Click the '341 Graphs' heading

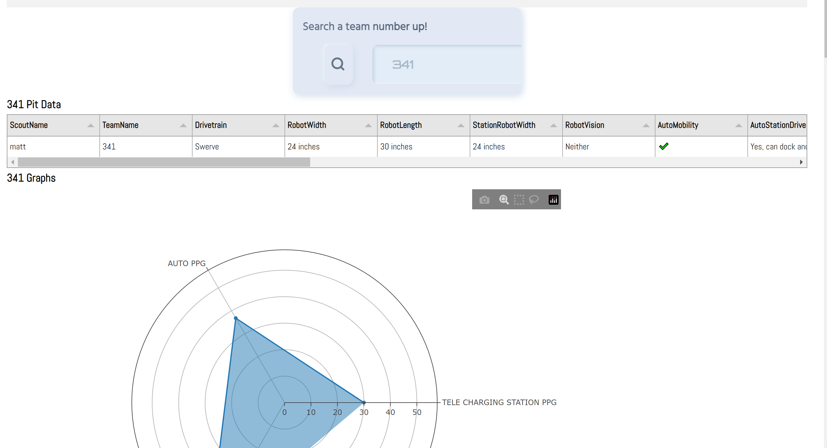31,178
